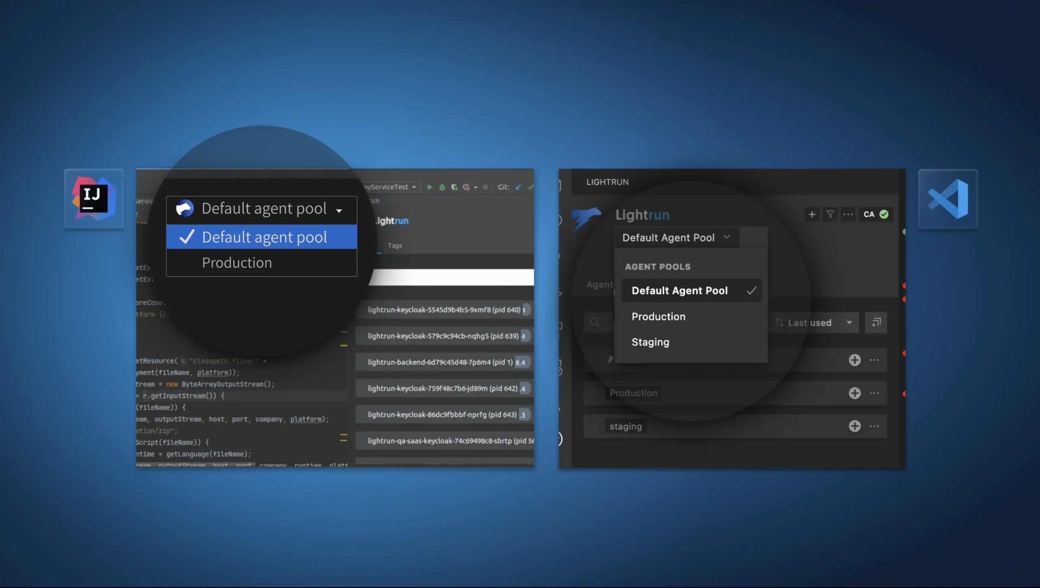Image resolution: width=1040 pixels, height=588 pixels.
Task: Click code line with ByteArrayOutputStream()
Action: [206, 384]
